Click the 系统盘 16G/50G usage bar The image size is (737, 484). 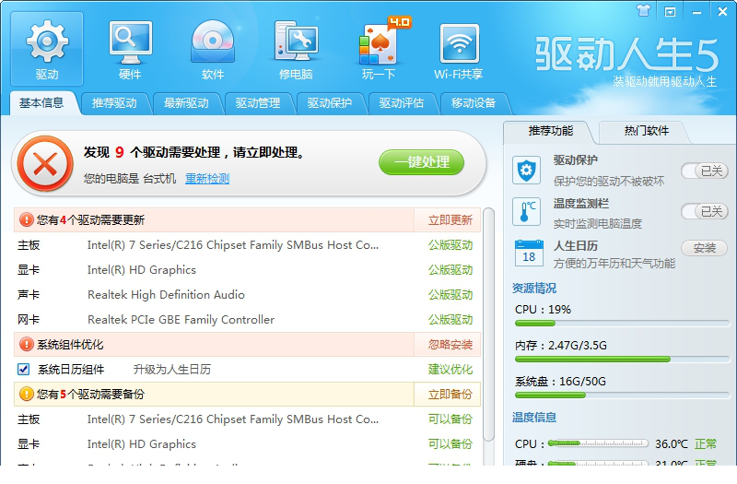623,395
